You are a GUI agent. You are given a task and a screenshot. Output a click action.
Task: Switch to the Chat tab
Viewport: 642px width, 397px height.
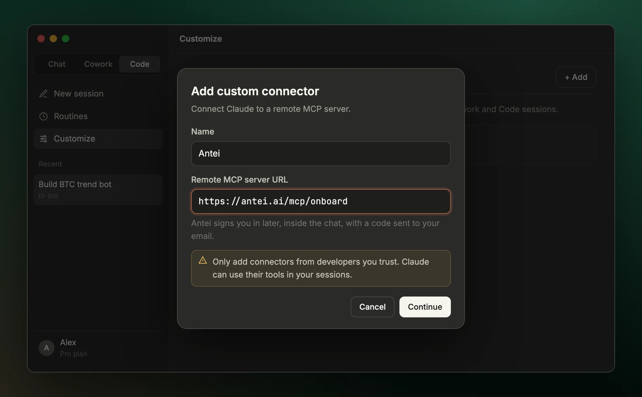57,64
